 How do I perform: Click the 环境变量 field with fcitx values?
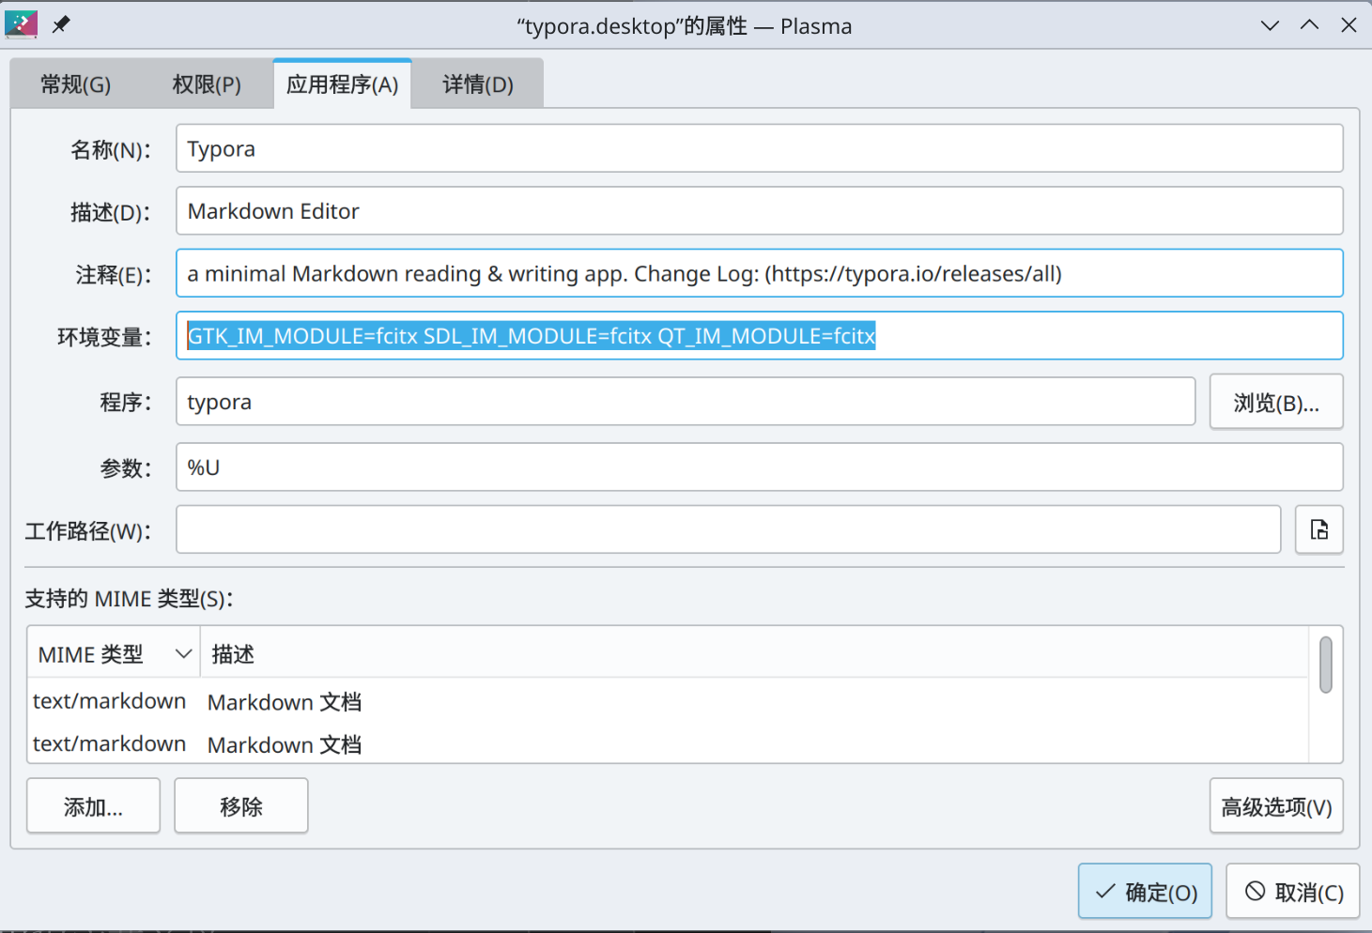click(759, 335)
